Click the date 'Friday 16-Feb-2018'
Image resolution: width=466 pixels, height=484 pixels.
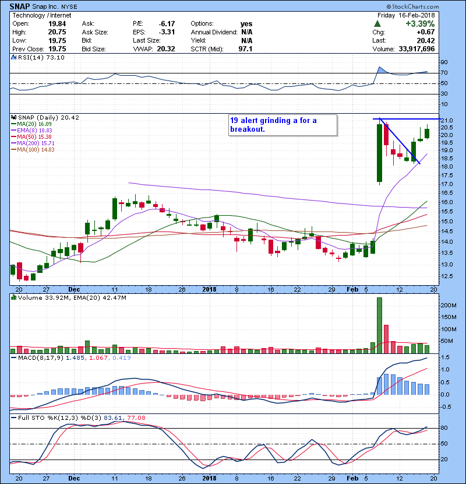point(406,15)
